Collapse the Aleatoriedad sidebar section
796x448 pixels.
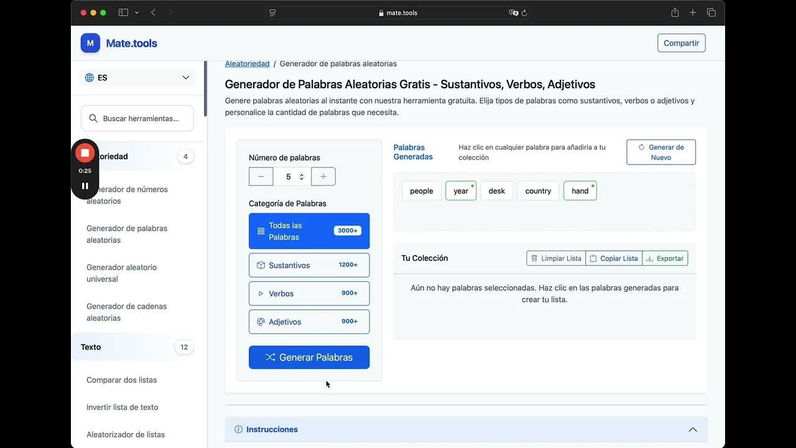pyautogui.click(x=137, y=157)
